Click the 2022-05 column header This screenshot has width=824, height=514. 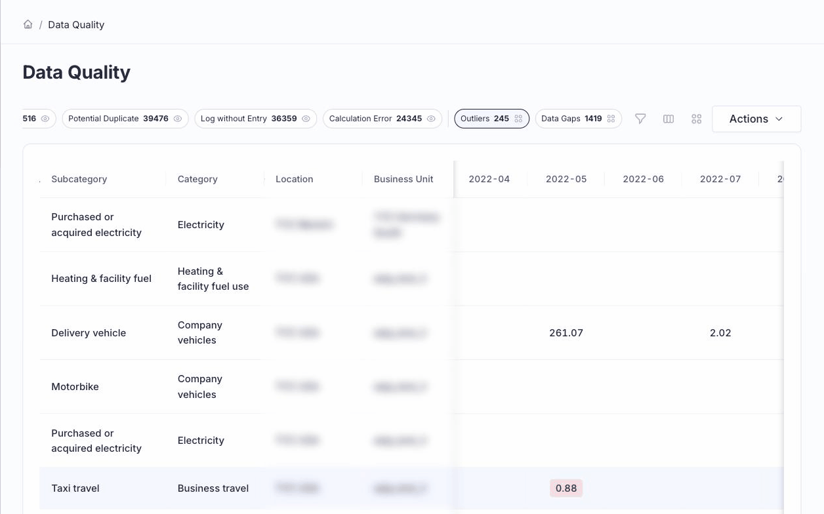tap(566, 179)
